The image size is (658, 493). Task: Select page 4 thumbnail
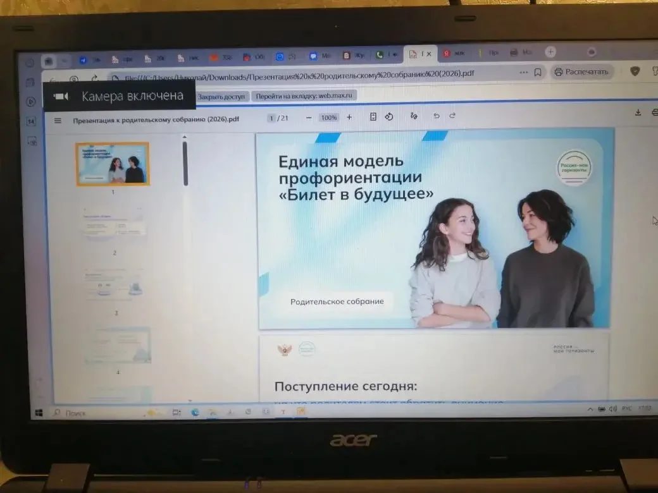click(x=117, y=346)
